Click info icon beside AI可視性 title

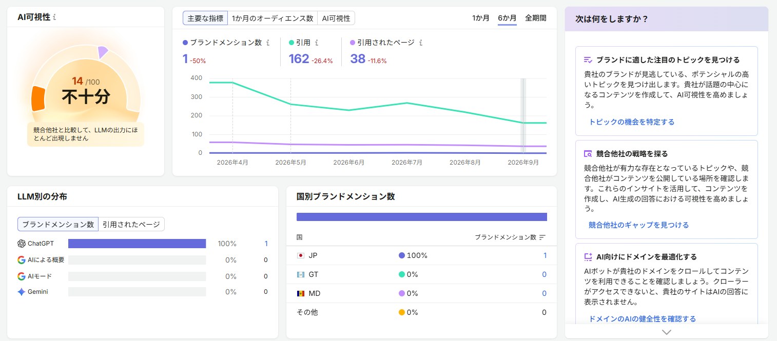[x=54, y=17]
